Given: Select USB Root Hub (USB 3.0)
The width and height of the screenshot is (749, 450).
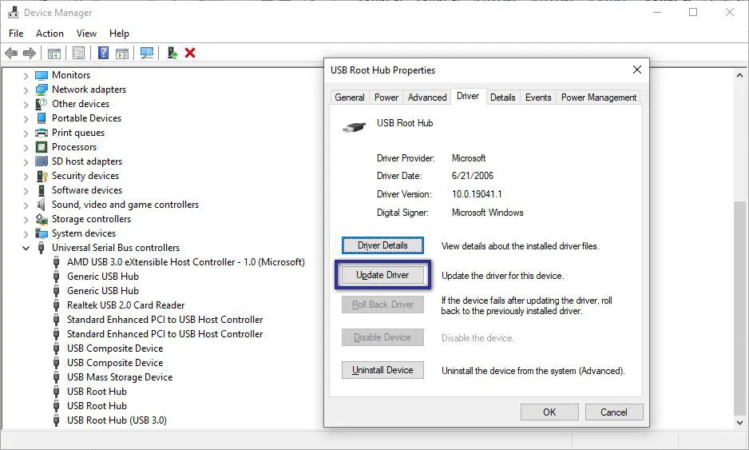Looking at the screenshot, I should (x=117, y=420).
